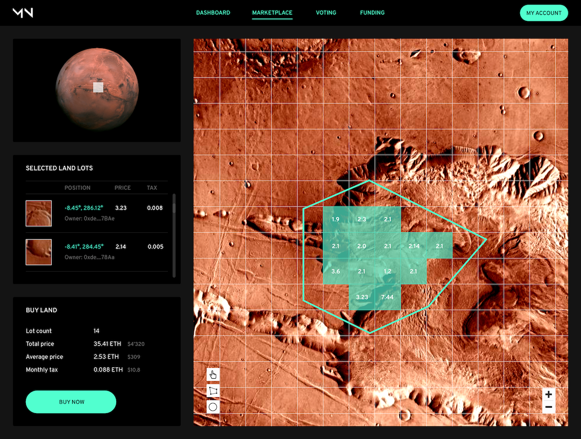Select the map lot priced 3.6

335,271
